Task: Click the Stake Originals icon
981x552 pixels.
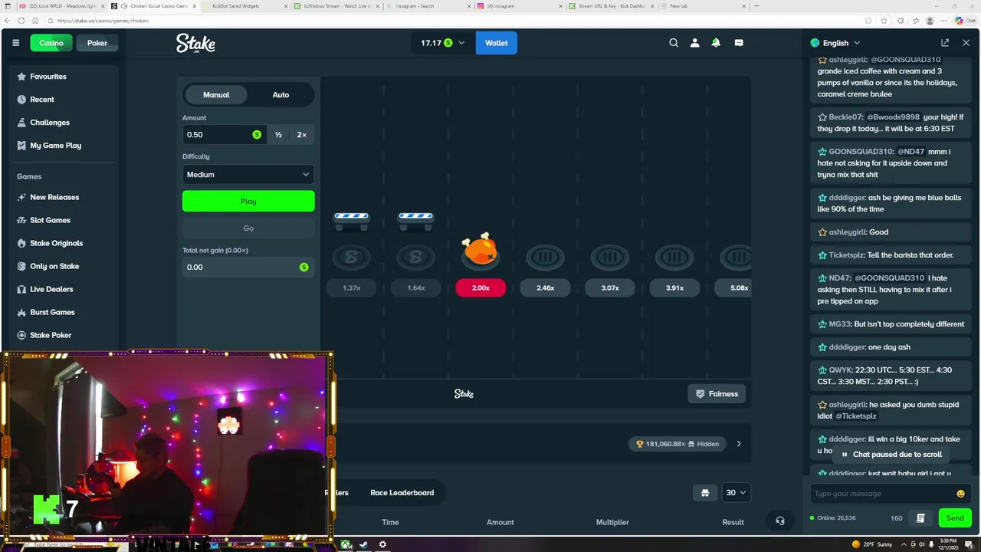Action: click(21, 243)
